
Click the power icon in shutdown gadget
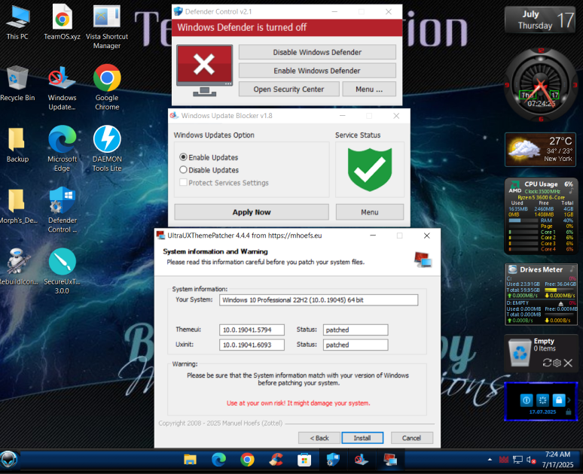click(x=527, y=400)
